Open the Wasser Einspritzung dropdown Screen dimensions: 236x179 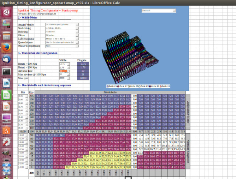(77, 46)
